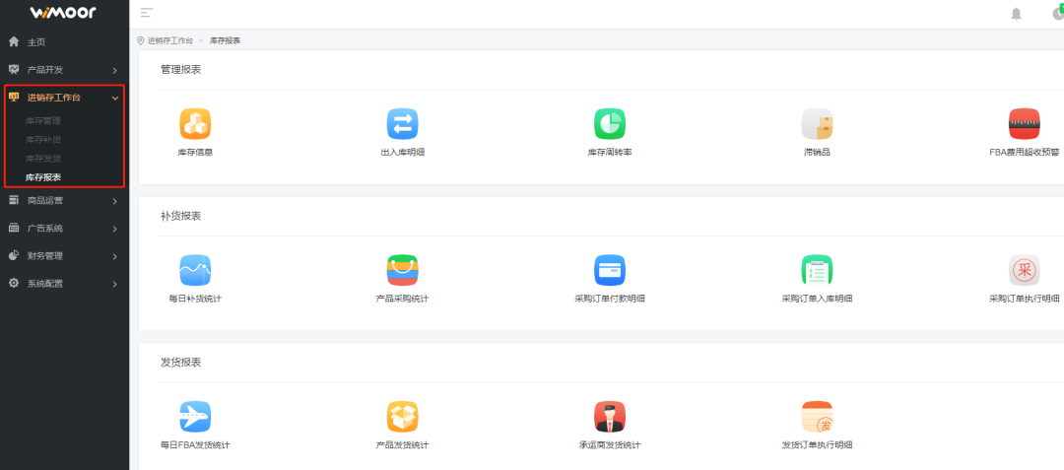Open the 采购订单执行明细 stamp icon

(1025, 271)
